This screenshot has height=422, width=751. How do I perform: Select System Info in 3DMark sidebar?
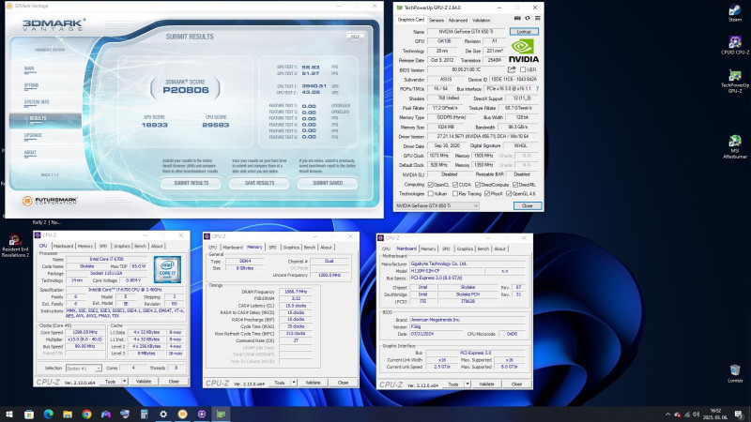(37, 102)
